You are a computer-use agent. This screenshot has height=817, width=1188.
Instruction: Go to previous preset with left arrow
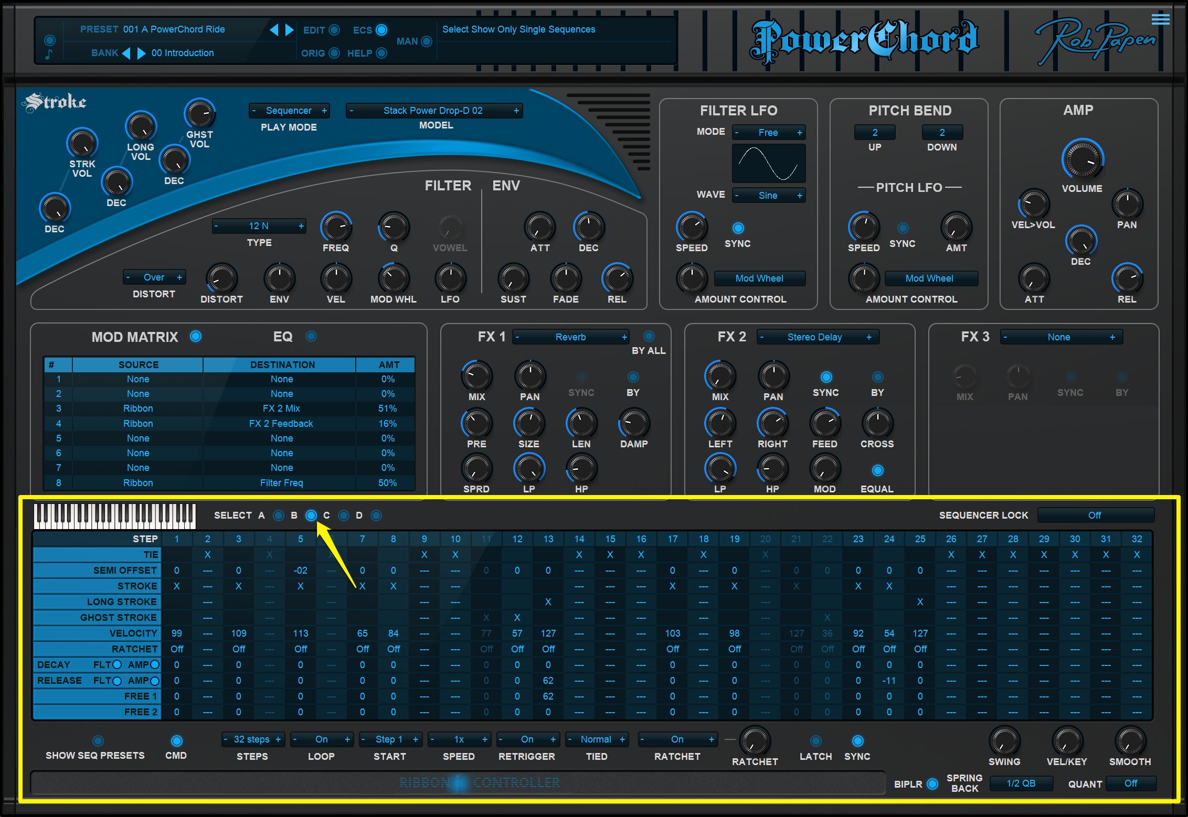pos(274,30)
